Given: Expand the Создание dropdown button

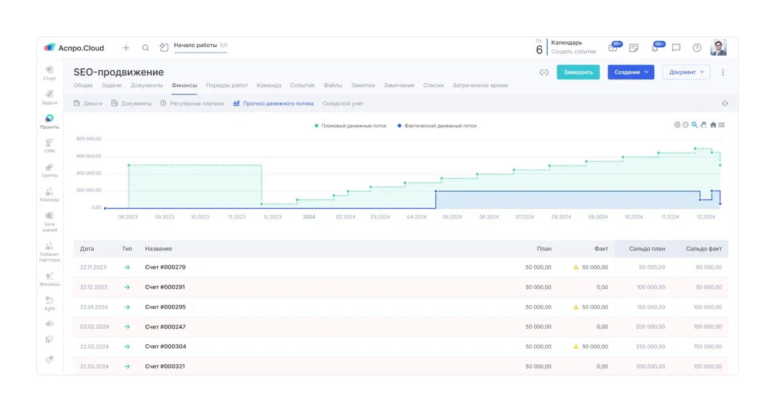Looking at the screenshot, I should (x=630, y=72).
